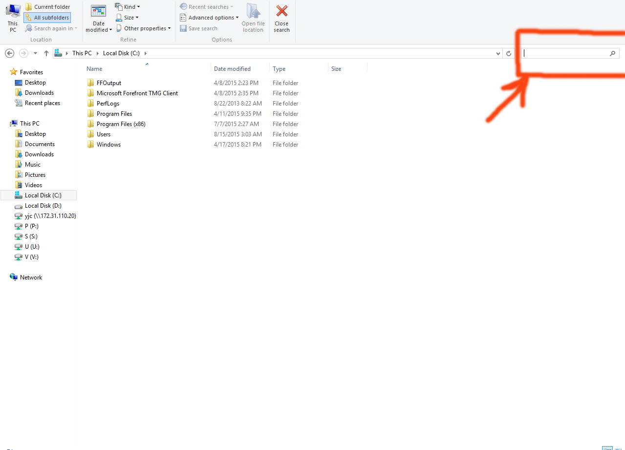The image size is (625, 450).
Task: Click inside the search input box
Action: click(564, 53)
